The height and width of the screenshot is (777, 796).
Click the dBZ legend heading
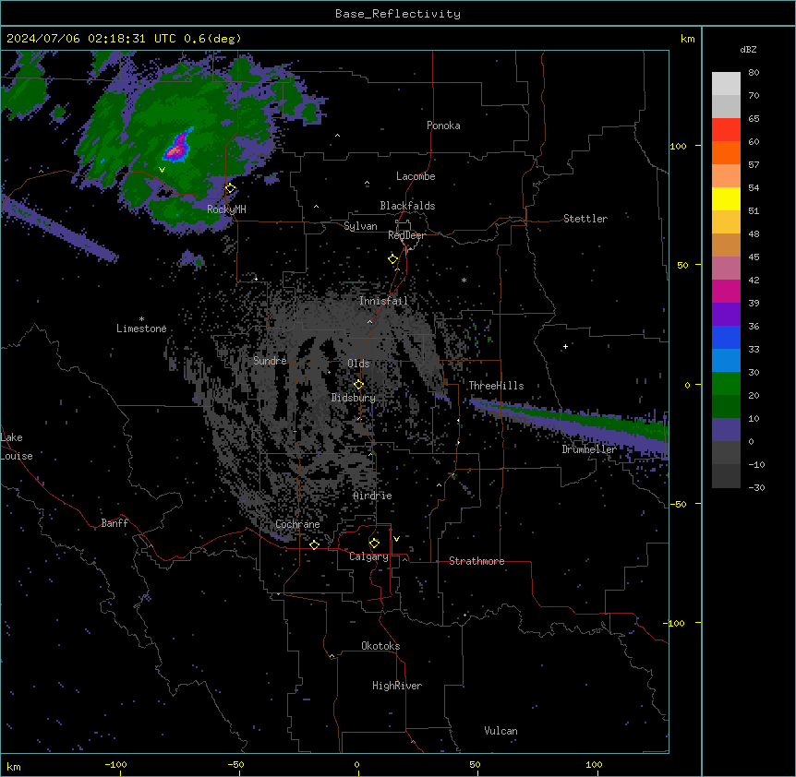tap(748, 49)
